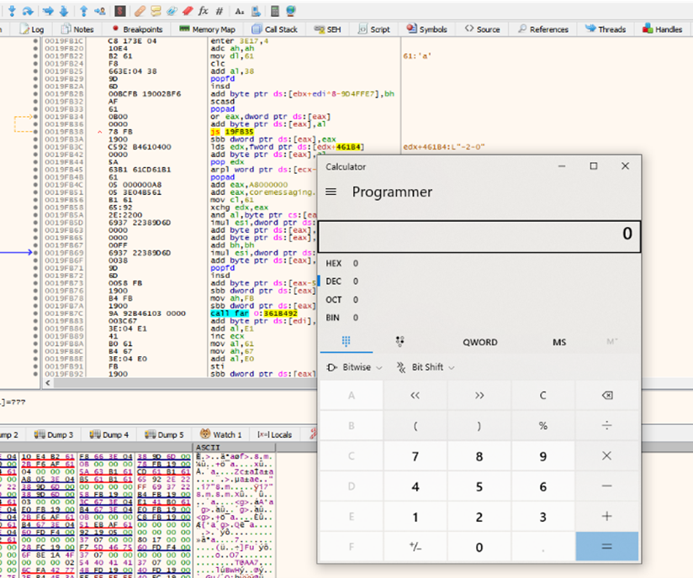693x578 pixels.
Task: Open the Strings Az icon
Action: click(239, 11)
